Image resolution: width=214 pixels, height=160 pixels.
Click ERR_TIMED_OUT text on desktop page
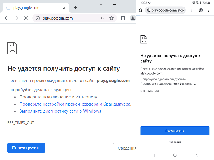[x=21, y=123]
